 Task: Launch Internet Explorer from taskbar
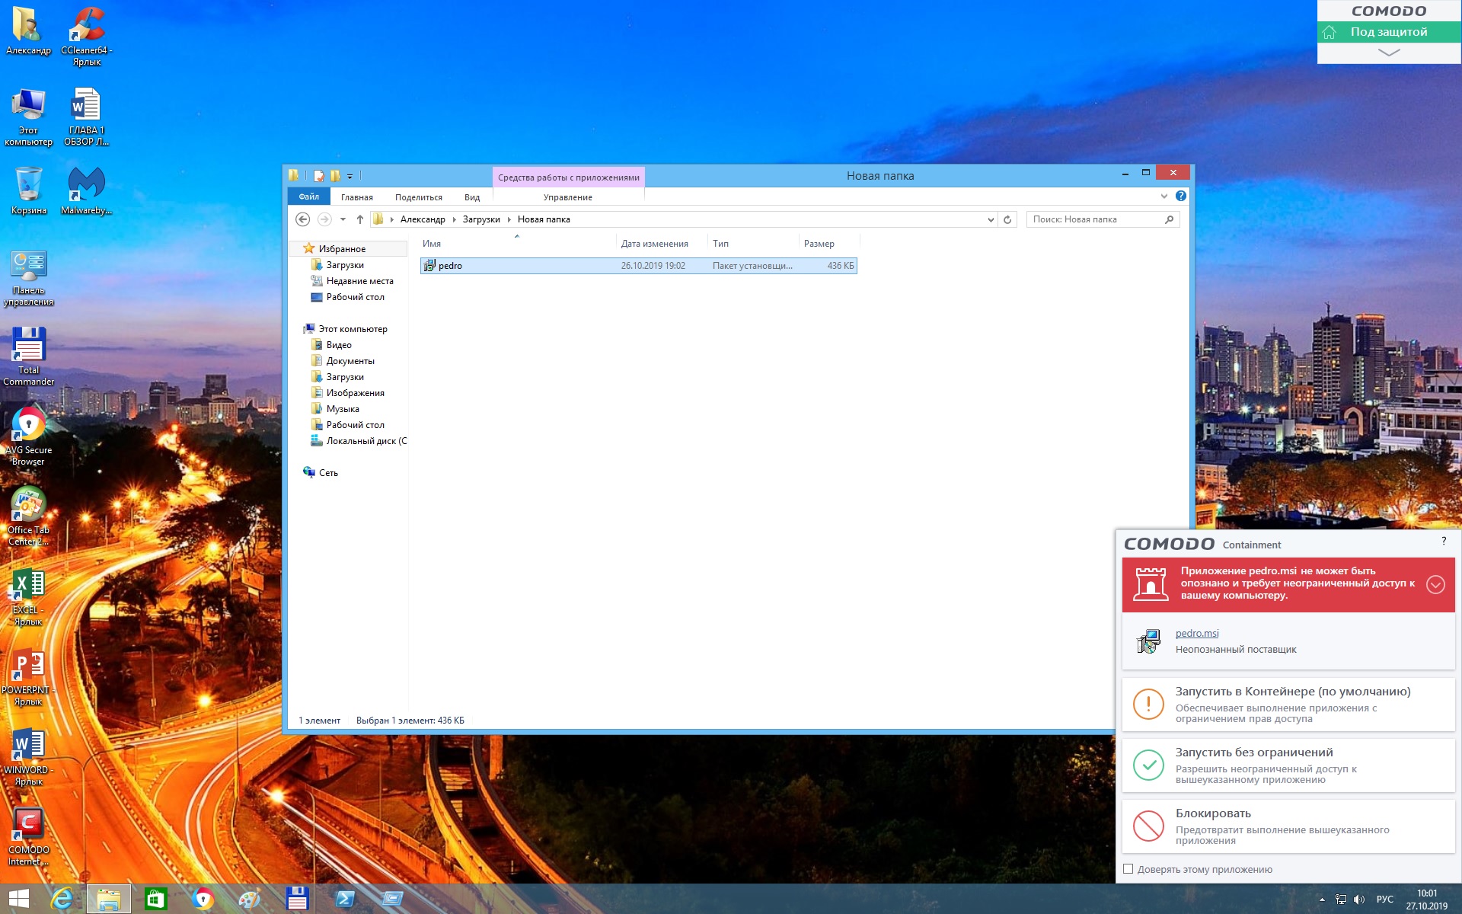click(62, 899)
